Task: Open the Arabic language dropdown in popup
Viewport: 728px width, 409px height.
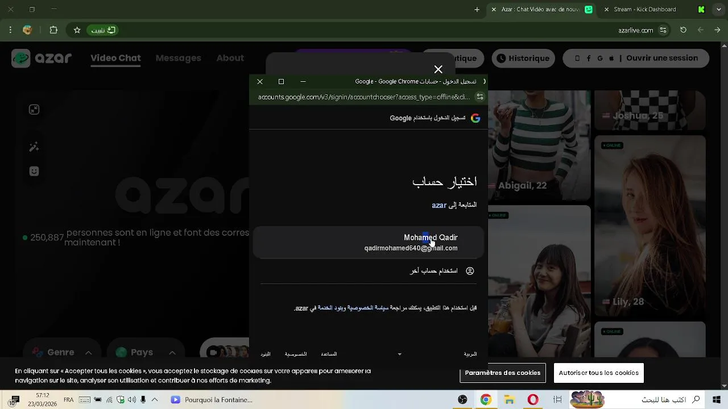Action: (437, 354)
